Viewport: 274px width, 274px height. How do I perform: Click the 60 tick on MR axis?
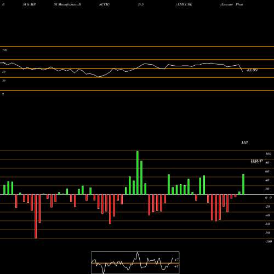(267, 172)
